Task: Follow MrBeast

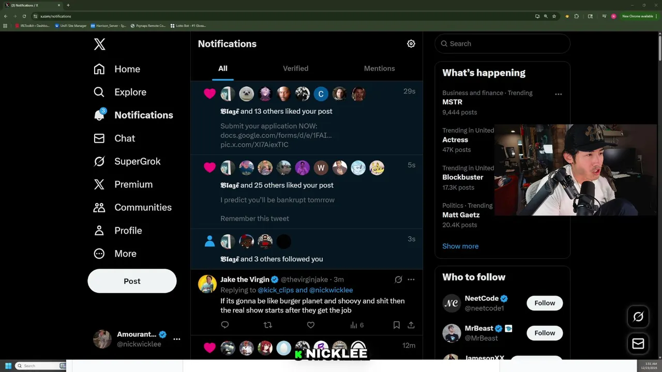Action: 545,333
